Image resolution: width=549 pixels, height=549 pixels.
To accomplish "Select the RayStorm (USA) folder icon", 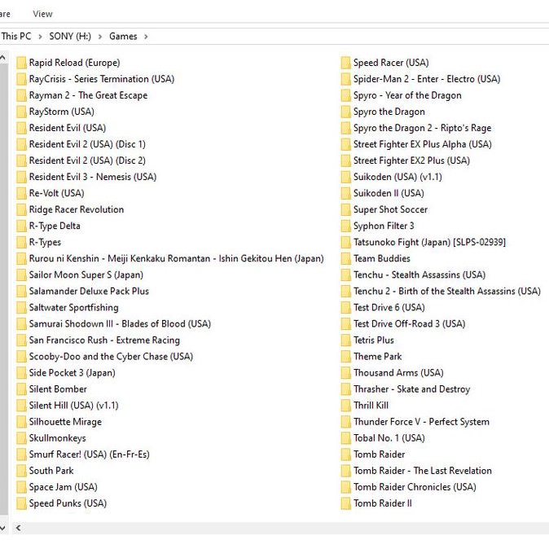I will tap(21, 112).
